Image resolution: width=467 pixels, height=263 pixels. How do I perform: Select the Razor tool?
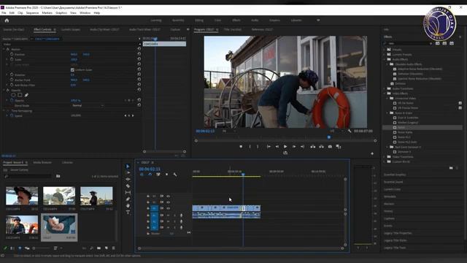click(128, 186)
